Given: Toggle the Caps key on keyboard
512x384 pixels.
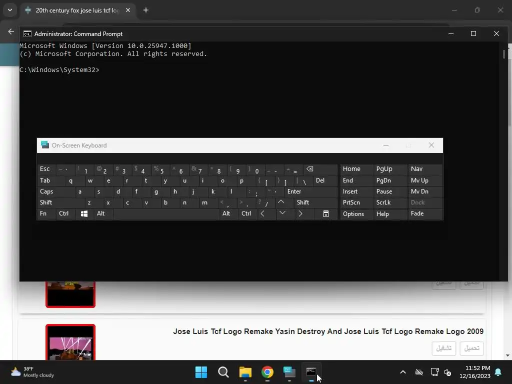Looking at the screenshot, I should pyautogui.click(x=56, y=191).
